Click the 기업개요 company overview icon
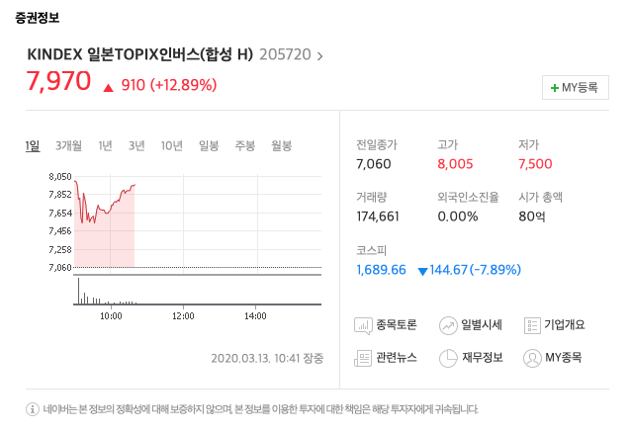The width and height of the screenshot is (631, 434). [531, 324]
